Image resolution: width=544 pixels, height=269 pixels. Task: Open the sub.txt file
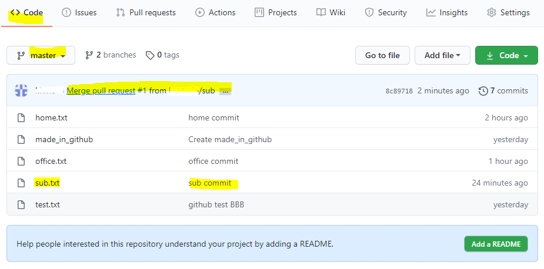[48, 183]
